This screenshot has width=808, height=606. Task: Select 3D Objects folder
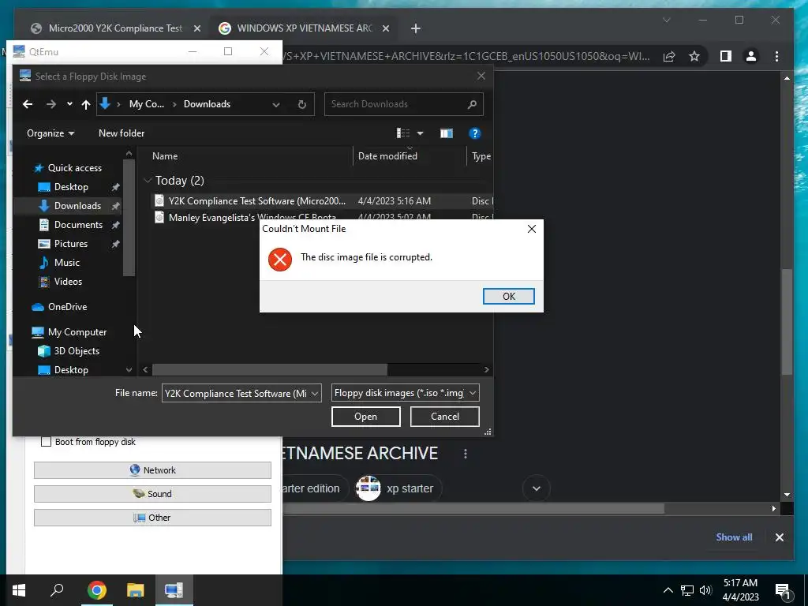77,351
